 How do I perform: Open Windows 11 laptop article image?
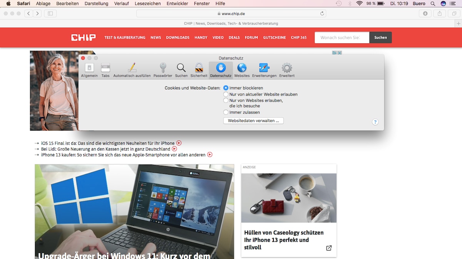point(134,211)
